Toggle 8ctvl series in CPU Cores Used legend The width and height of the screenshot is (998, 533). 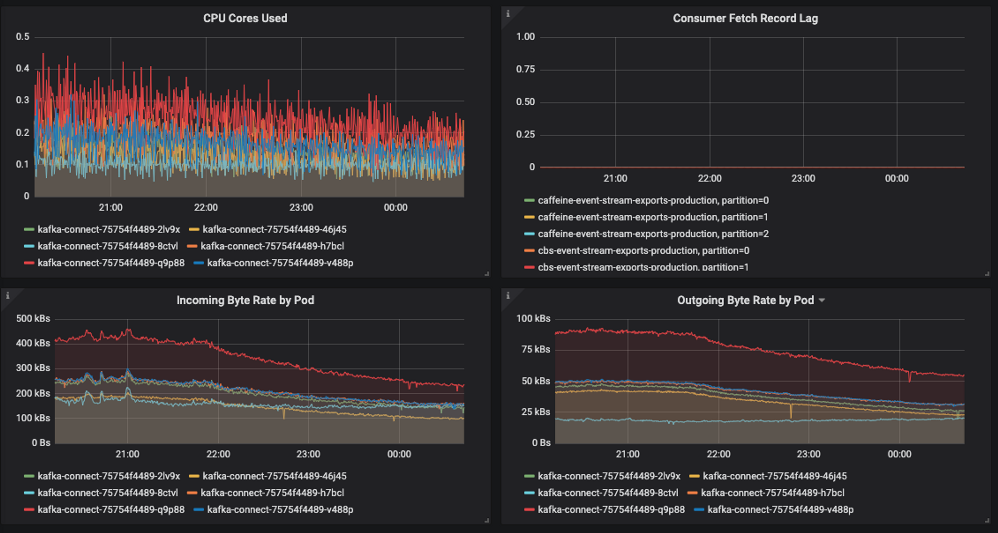coord(108,246)
